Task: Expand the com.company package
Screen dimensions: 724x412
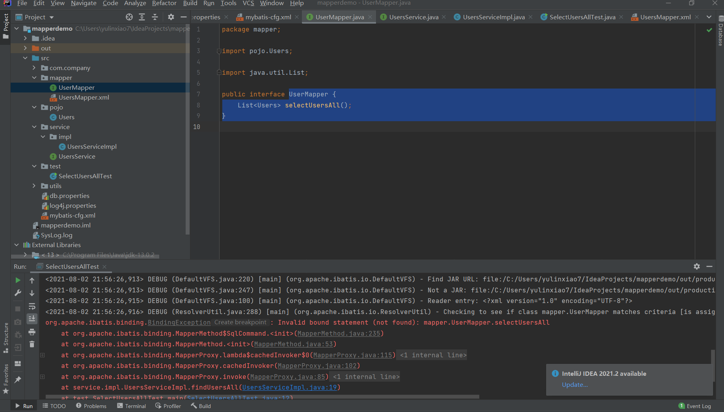Action: tap(34, 68)
